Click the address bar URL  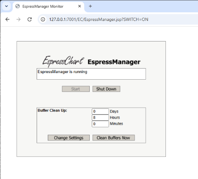(x=99, y=19)
